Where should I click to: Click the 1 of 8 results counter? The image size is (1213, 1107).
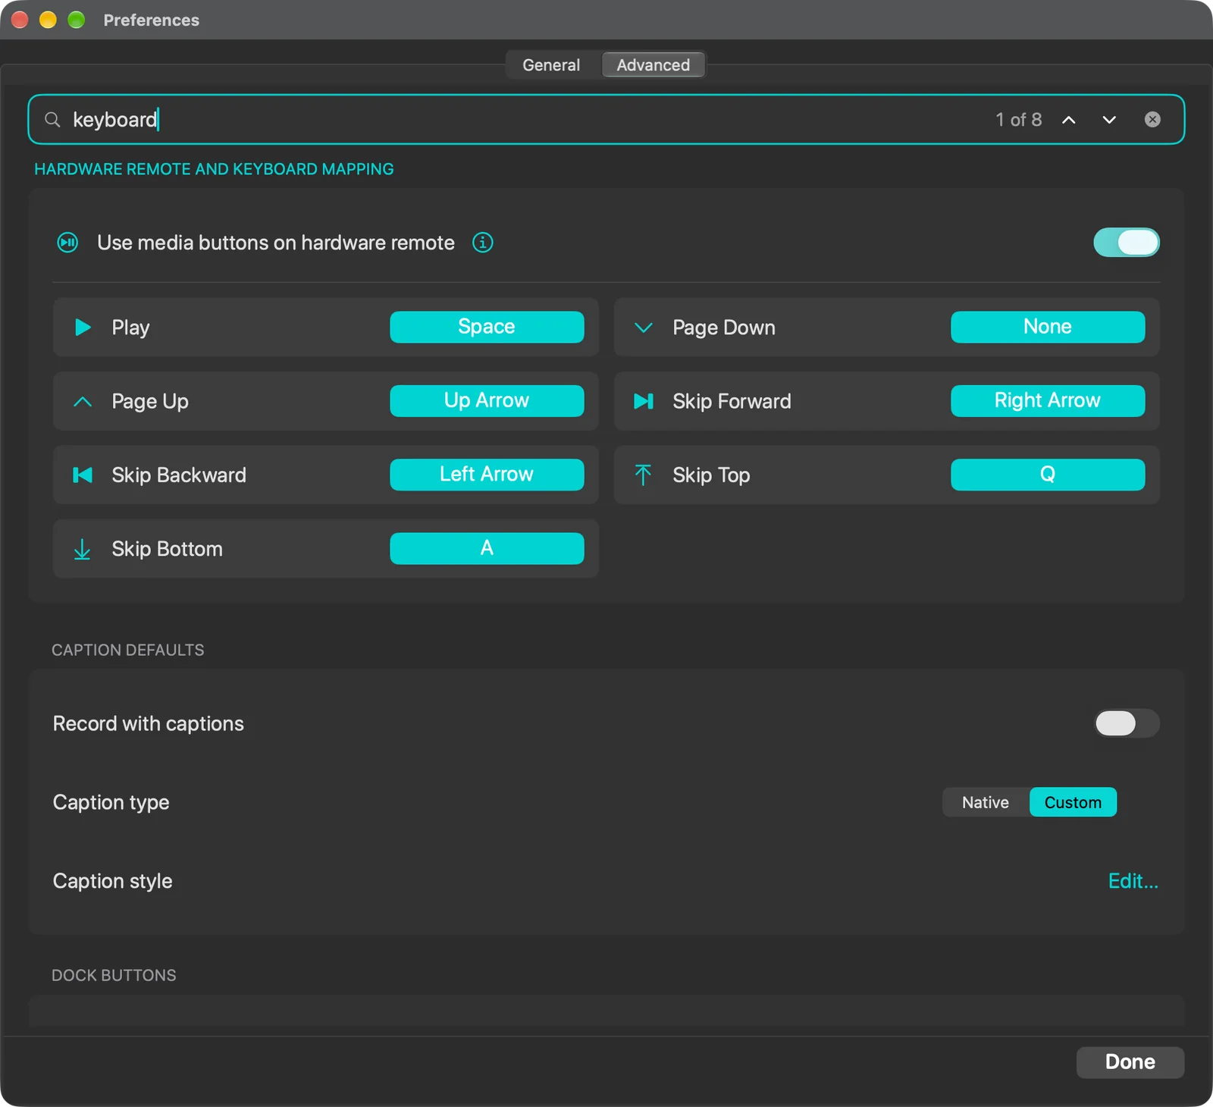[x=1018, y=120]
